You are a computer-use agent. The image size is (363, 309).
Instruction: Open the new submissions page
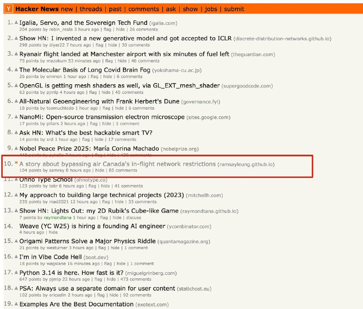[67, 9]
